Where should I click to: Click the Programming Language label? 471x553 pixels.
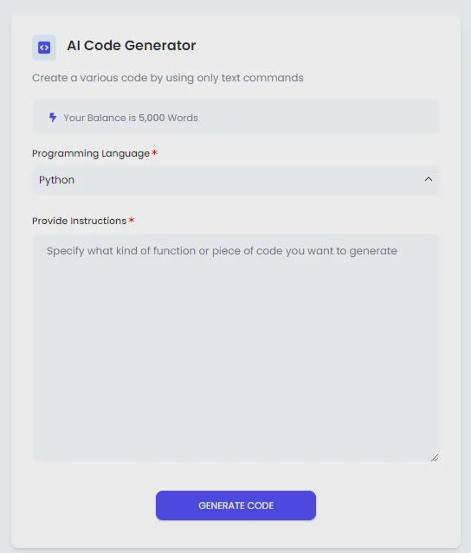91,153
